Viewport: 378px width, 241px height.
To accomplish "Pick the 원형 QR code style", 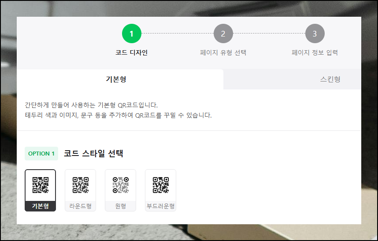I will 121,190.
